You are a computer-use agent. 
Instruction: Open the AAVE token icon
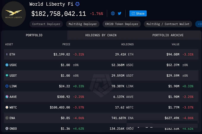pos(7,97)
